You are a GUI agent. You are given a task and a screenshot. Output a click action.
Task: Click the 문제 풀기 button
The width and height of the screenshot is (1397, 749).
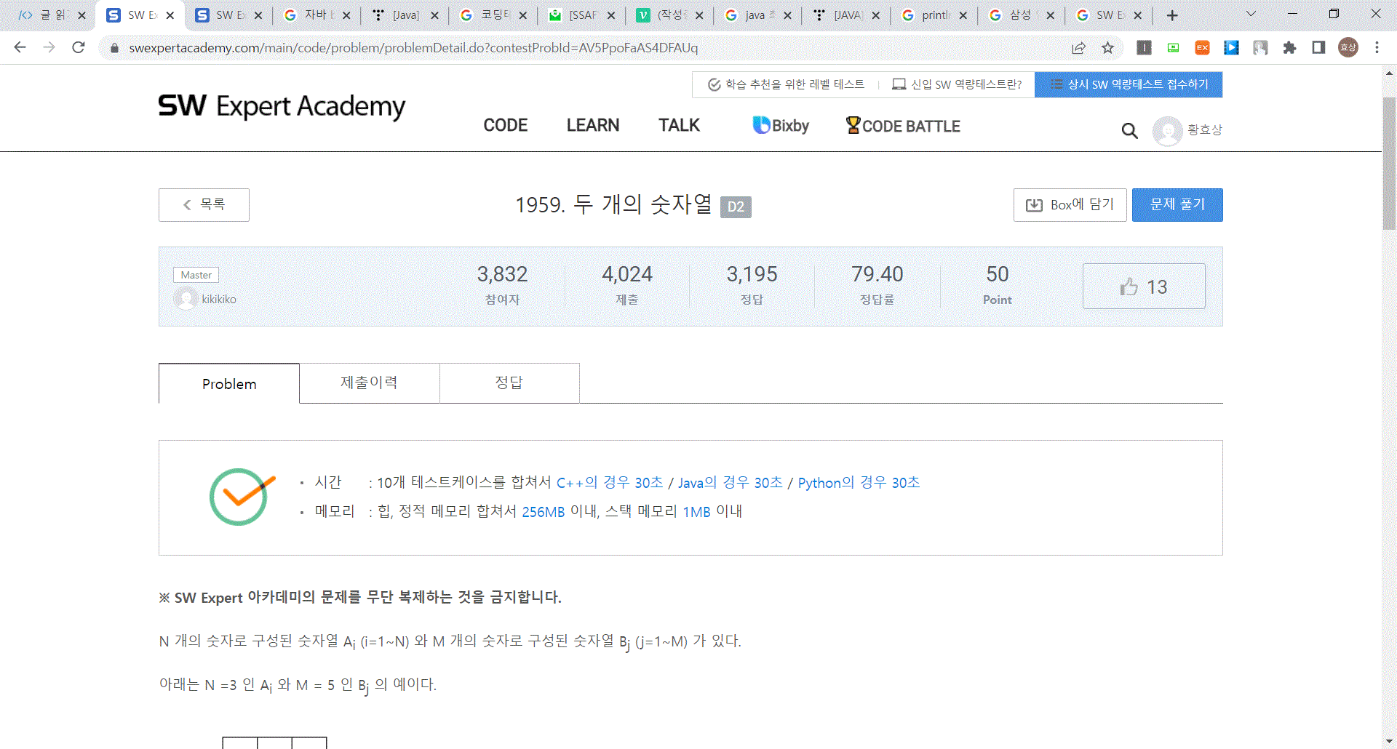pyautogui.click(x=1177, y=205)
